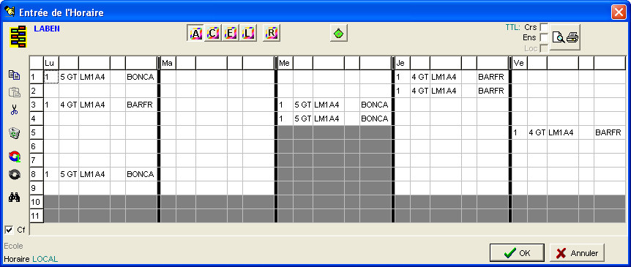
Task: Click '5 GT' cell in Monday row 8
Action: [69, 174]
